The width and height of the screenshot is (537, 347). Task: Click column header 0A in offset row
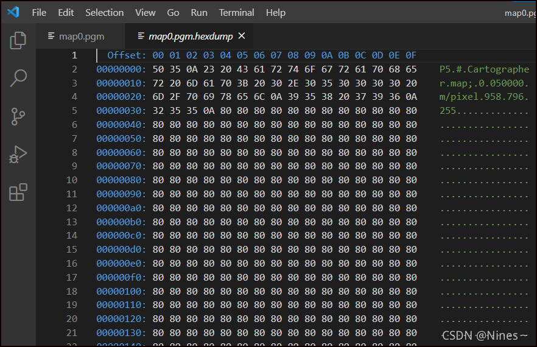pos(327,55)
